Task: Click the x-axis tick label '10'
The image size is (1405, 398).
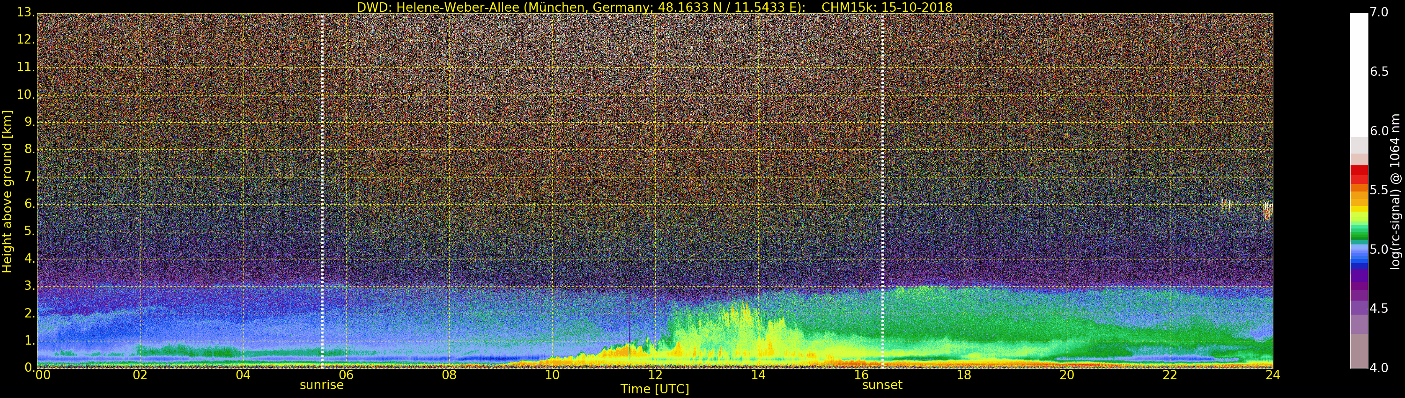Action: 552,375
